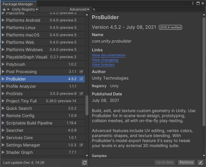Expand the Quick Search package row
The width and height of the screenshot is (206, 167).
(x=3, y=108)
